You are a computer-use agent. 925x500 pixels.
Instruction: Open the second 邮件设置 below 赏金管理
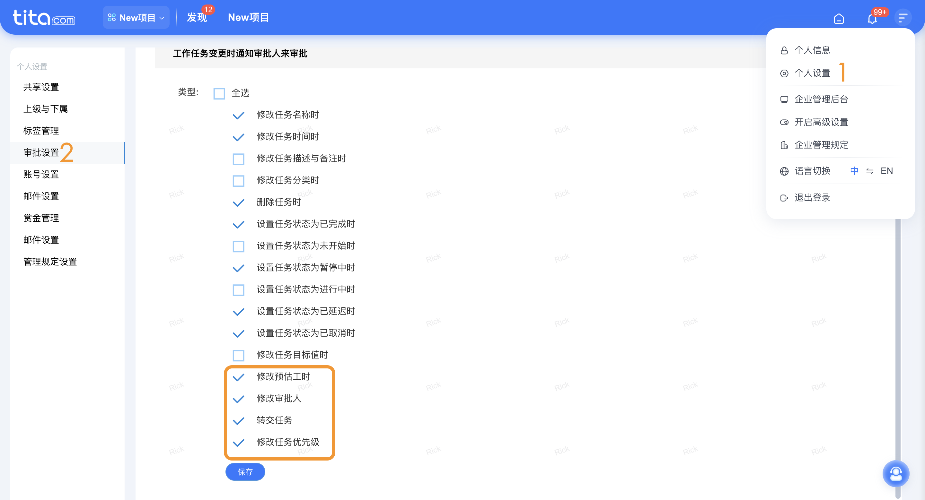click(41, 240)
